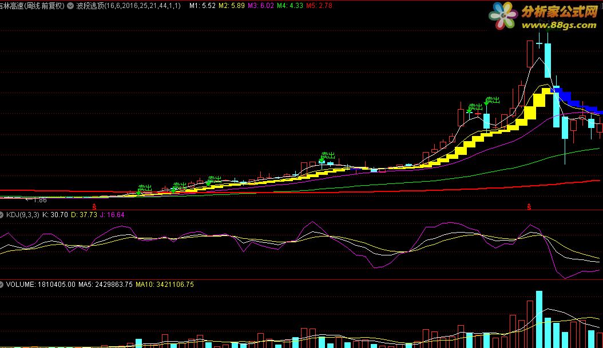
Task: Click the KDJ(9,3,3) indicator label
Action: click(x=23, y=215)
